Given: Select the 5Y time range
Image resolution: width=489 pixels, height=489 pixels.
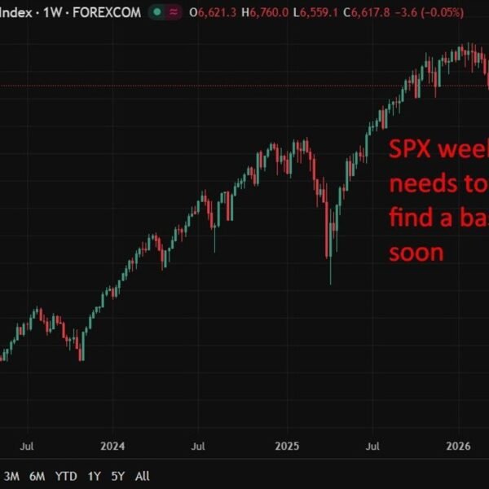Looking at the screenshot, I should coord(118,476).
